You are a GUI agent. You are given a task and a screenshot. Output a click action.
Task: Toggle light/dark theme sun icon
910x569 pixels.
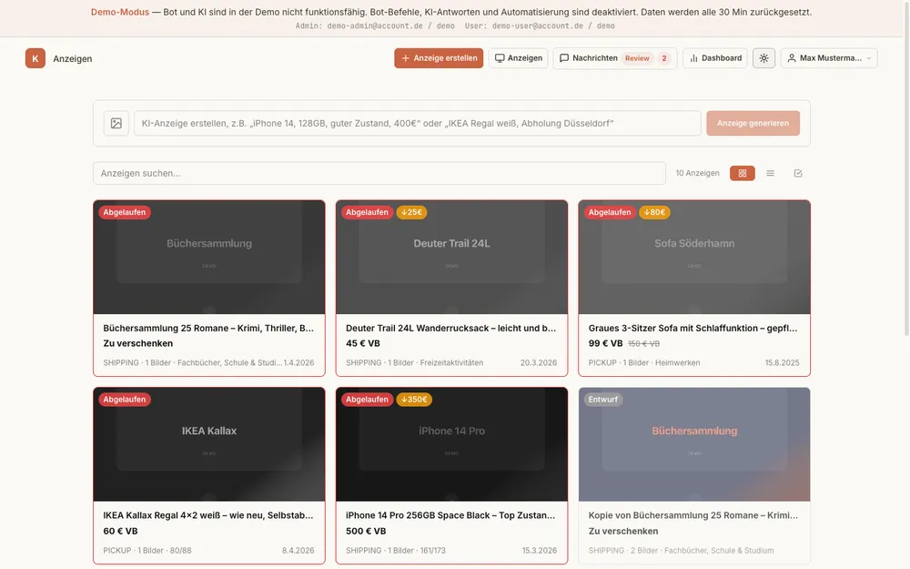click(763, 58)
